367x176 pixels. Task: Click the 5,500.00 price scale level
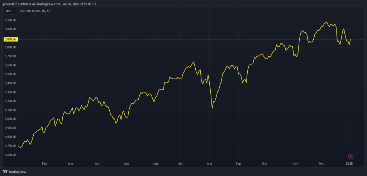click(x=10, y=74)
